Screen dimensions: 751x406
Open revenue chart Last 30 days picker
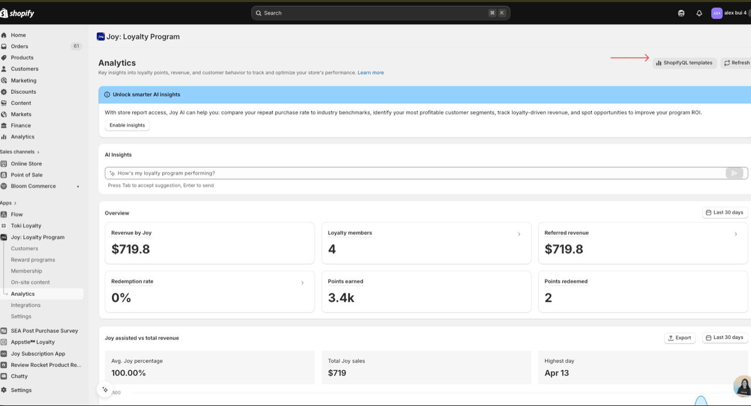[x=725, y=337]
